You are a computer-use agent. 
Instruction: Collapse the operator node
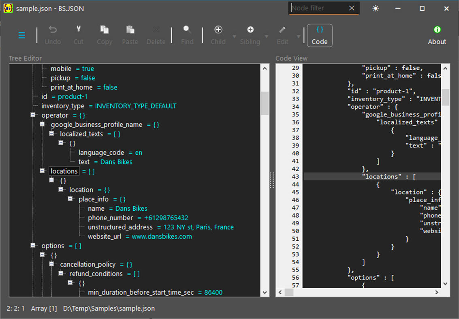tap(33, 115)
